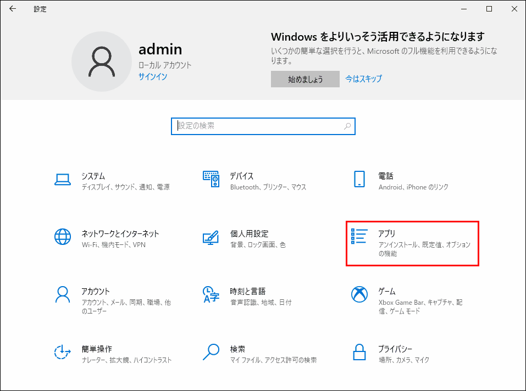The width and height of the screenshot is (526, 391).
Task: Click the 今はスキップ link
Action: 364,79
